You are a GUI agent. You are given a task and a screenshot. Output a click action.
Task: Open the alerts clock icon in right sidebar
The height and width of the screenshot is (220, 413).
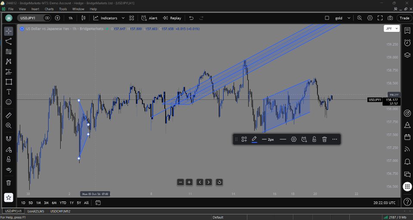click(x=407, y=43)
